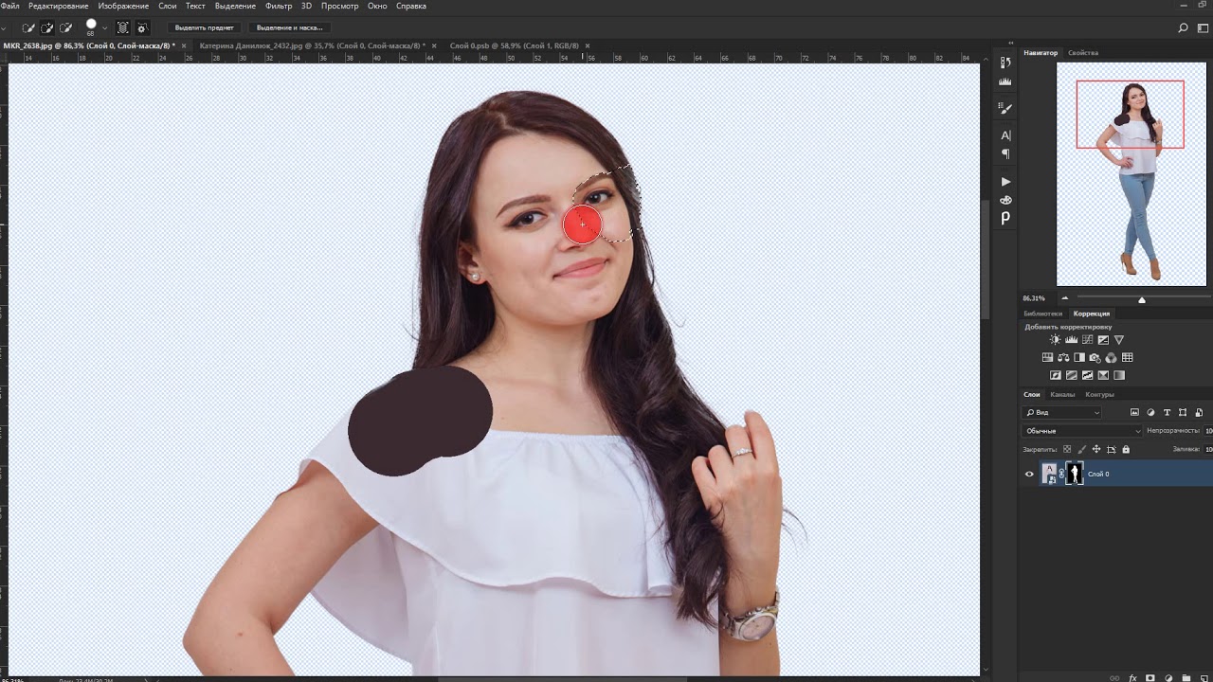Open the P-shaped panel icon in dock
Viewport: 1213px width, 682px height.
coord(1005,218)
